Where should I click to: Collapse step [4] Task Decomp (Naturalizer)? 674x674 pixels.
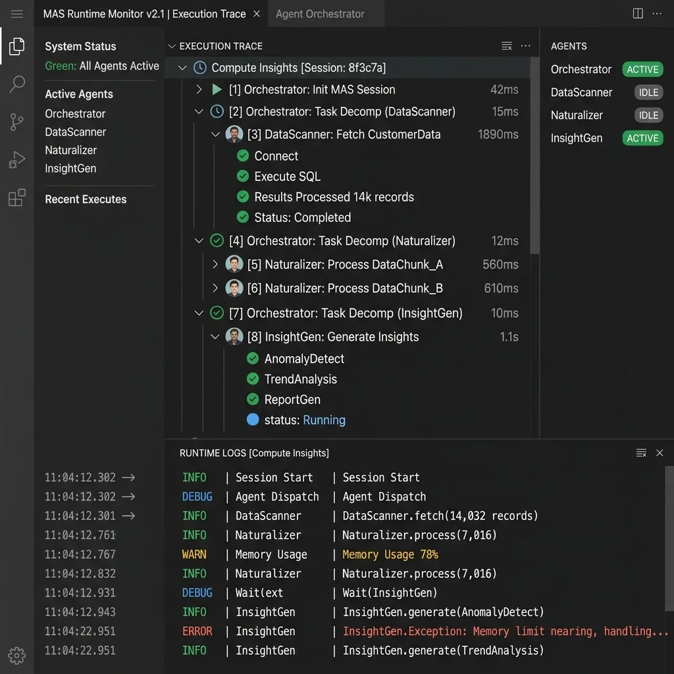(199, 241)
